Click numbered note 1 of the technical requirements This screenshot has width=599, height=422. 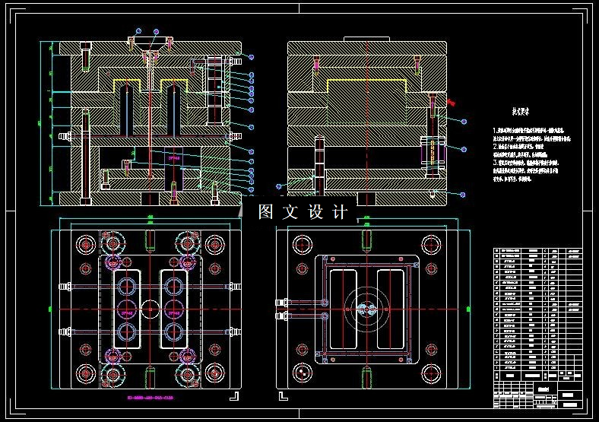coord(532,135)
